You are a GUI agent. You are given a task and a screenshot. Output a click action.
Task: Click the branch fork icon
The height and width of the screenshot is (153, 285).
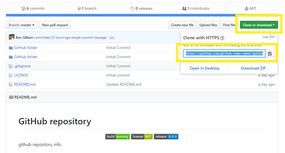[x=79, y=9]
